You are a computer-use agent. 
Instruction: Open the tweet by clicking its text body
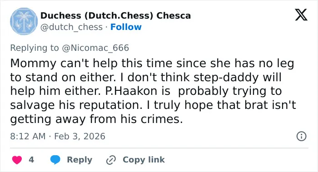(x=153, y=91)
